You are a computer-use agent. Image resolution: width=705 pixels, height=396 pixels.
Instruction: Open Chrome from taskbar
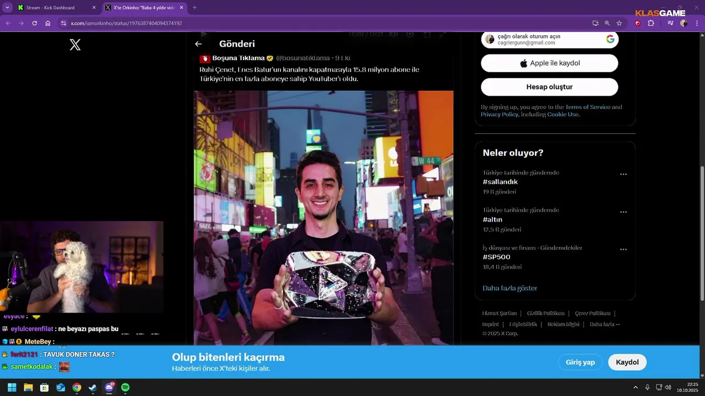point(77,388)
